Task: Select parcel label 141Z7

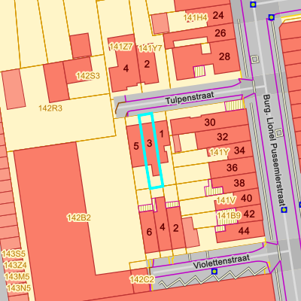Action: [121, 47]
